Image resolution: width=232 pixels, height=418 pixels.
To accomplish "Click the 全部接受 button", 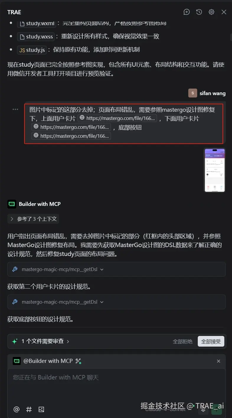I will (211, 341).
